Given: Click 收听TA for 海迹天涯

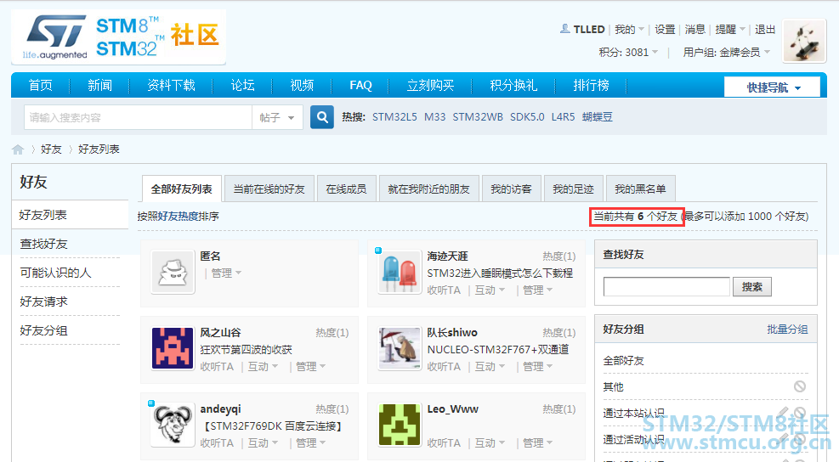Looking at the screenshot, I should 444,290.
